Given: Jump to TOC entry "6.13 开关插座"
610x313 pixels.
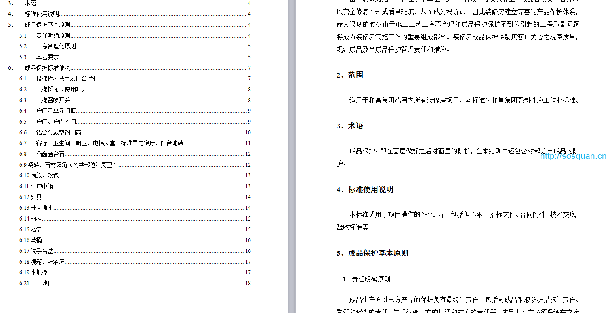Looking at the screenshot, I should click(42, 208).
